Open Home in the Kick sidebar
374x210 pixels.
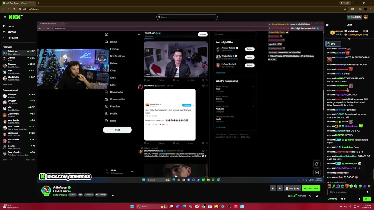[x=11, y=26]
